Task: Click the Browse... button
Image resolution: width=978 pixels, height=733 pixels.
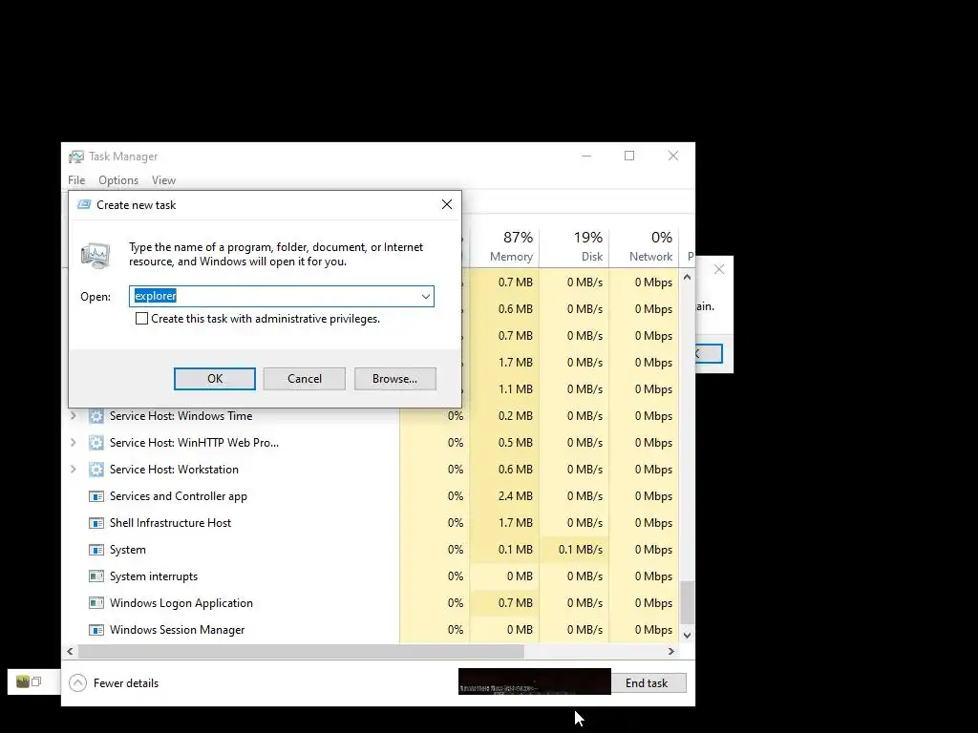Action: pyautogui.click(x=394, y=378)
